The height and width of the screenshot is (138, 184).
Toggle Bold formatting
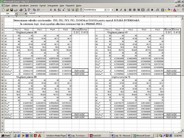(x=117, y=10)
